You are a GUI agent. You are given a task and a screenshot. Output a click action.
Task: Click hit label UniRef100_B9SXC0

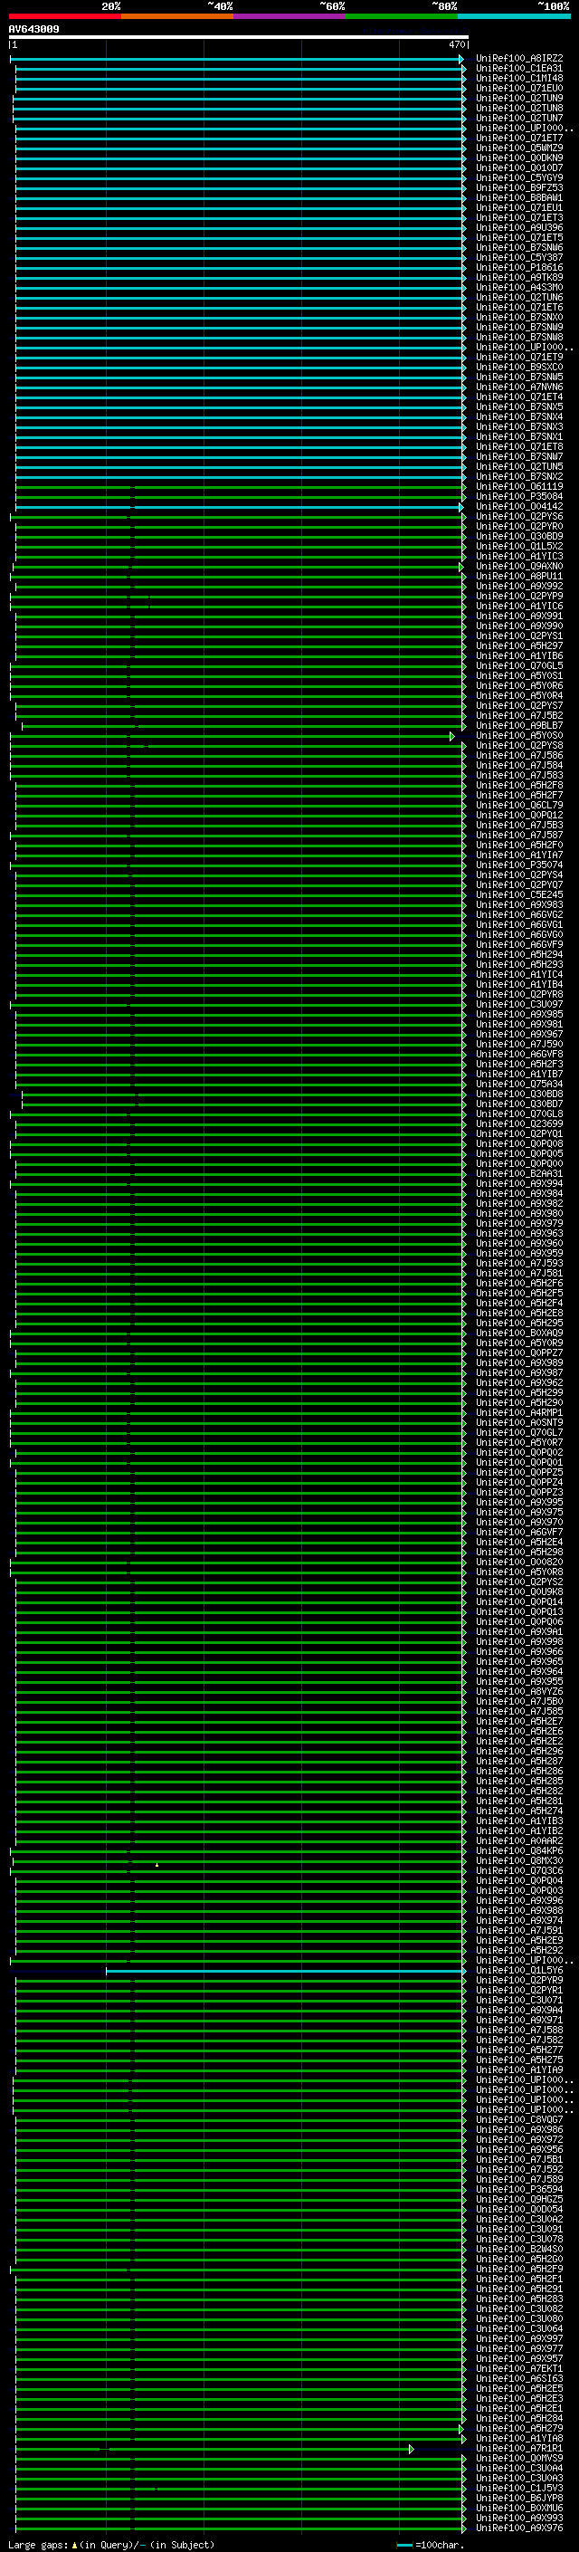click(519, 368)
